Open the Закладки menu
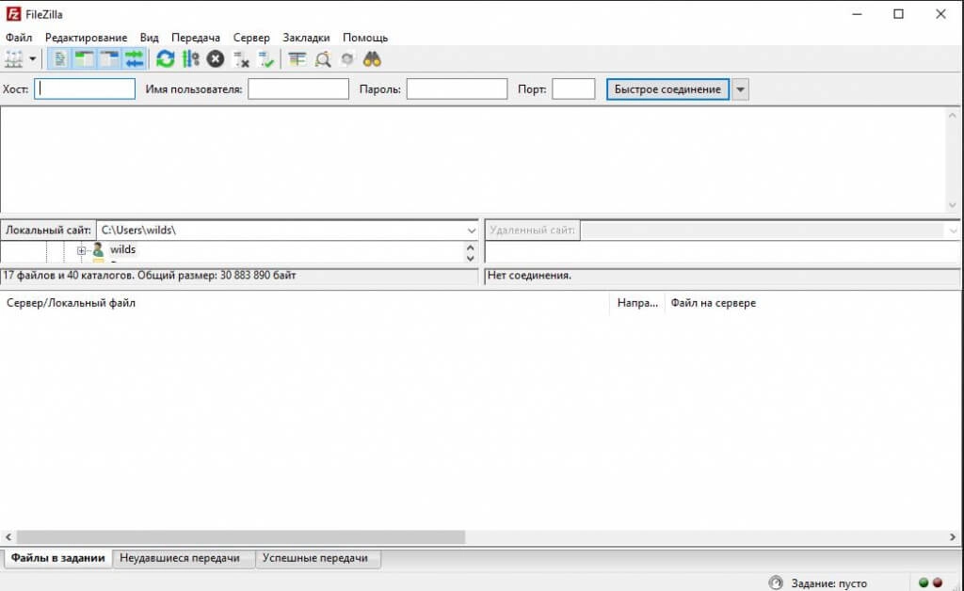964x591 pixels. [306, 38]
